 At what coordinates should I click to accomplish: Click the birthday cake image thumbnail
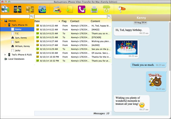coord(126,47)
